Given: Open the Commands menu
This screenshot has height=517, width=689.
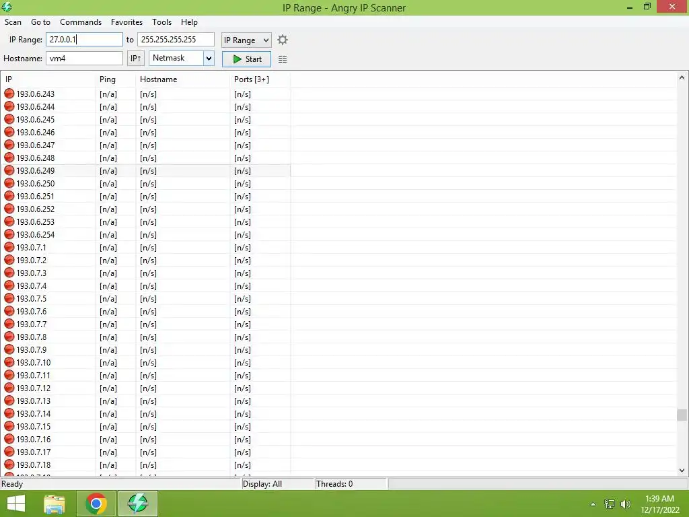Looking at the screenshot, I should click(81, 22).
